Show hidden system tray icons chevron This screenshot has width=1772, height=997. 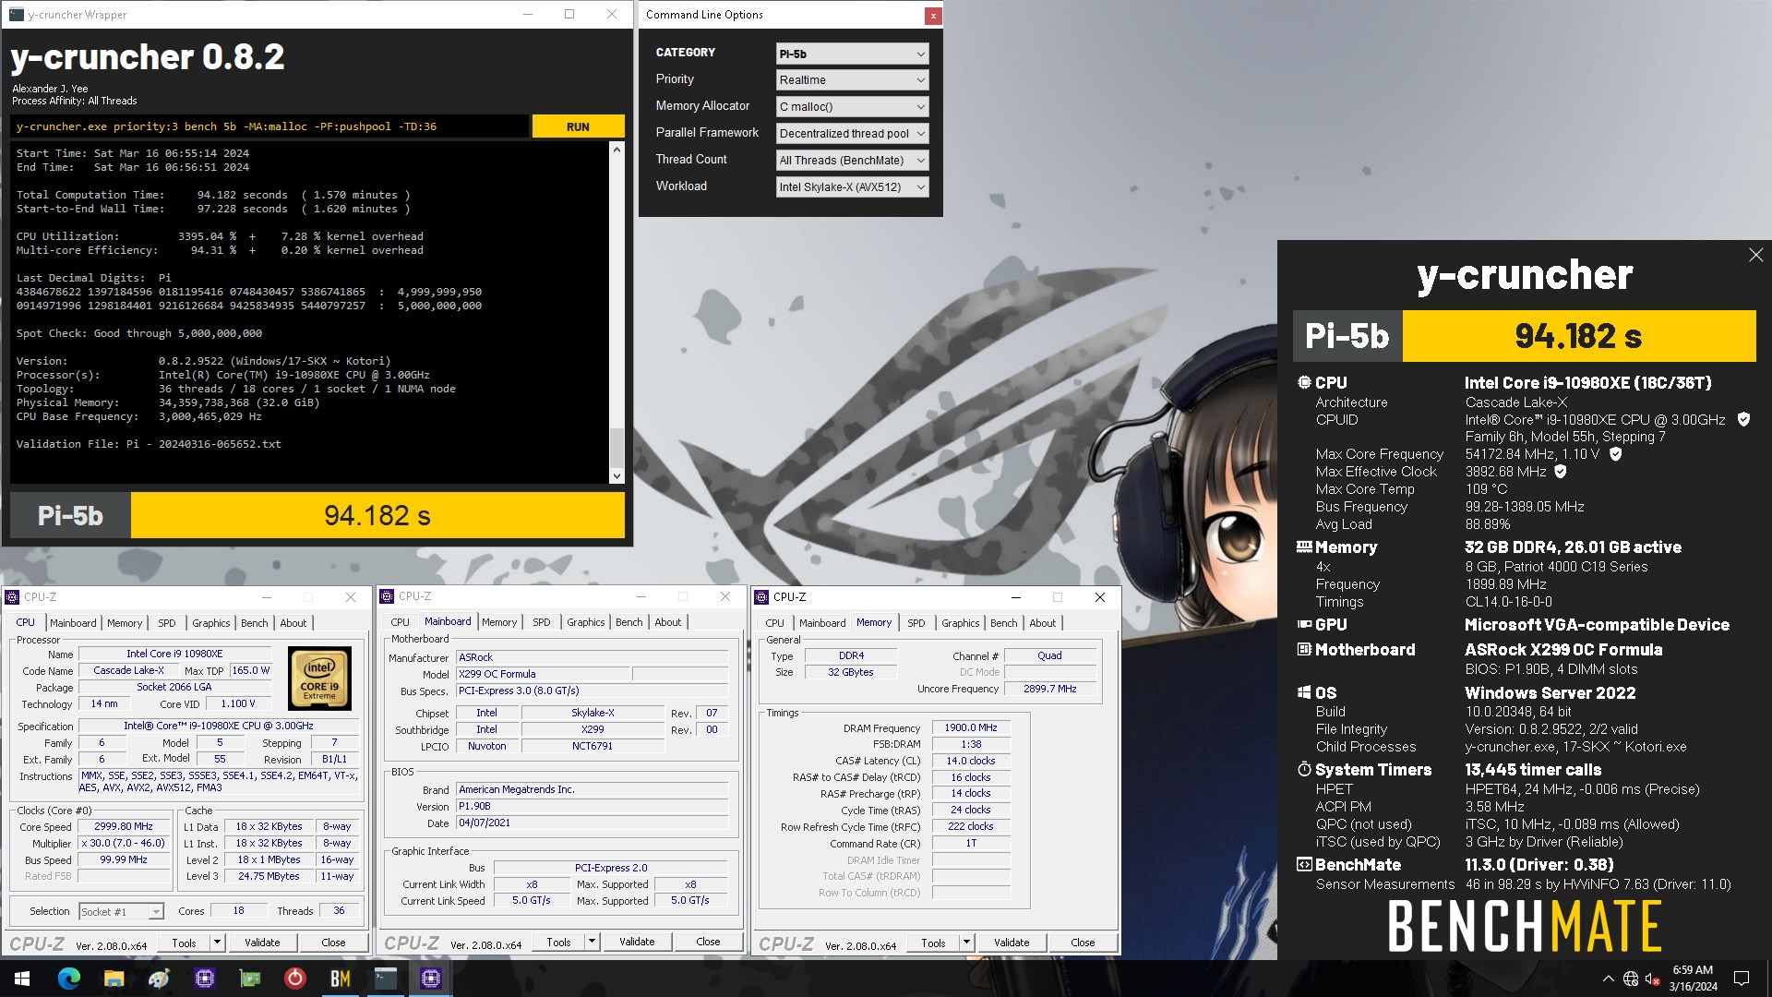[1609, 979]
